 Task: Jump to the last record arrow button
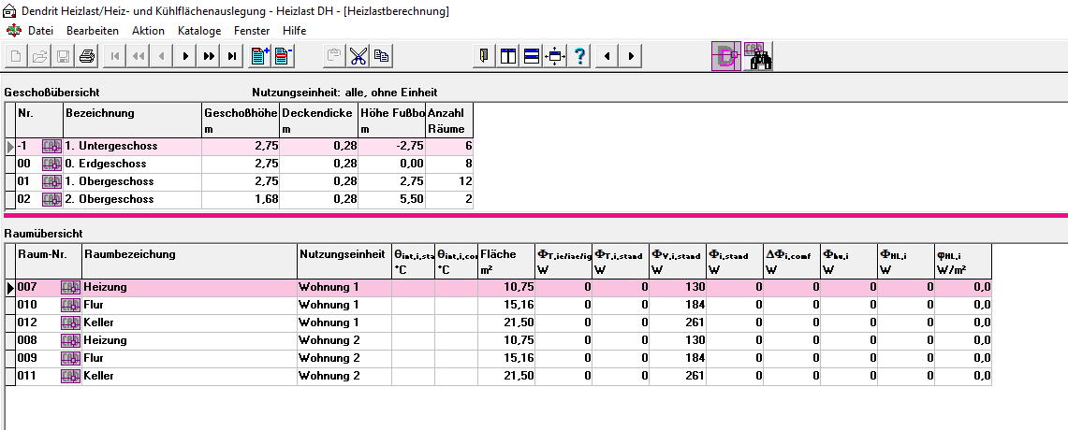231,56
